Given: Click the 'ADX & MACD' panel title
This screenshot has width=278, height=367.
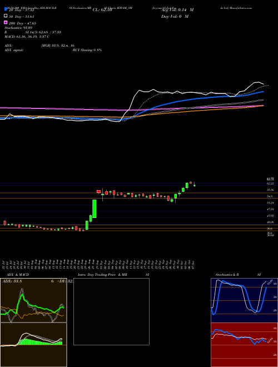Looking at the screenshot, I should tap(18, 275).
